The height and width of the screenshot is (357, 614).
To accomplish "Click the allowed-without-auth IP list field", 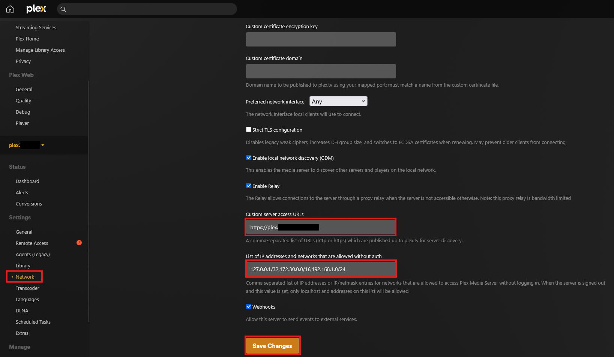I will [321, 269].
